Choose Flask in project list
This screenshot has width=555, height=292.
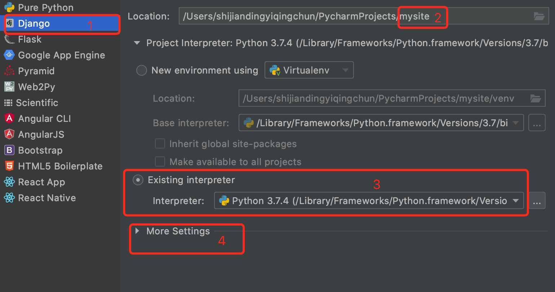(30, 39)
